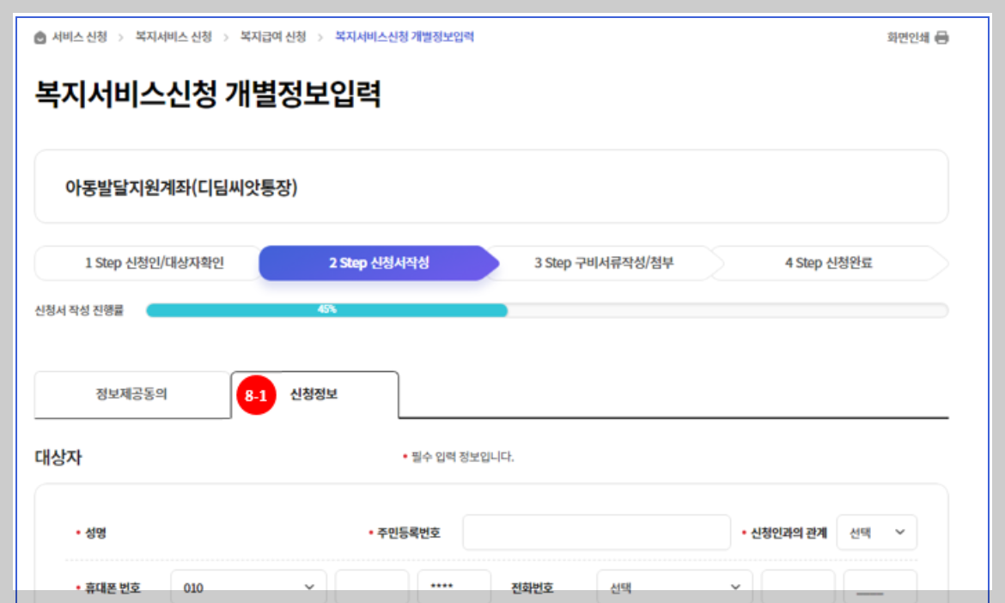Select 2 Step 신청서작성 step
1005x603 pixels.
pyautogui.click(x=379, y=263)
